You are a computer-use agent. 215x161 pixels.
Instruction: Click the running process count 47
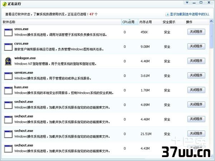(91, 14)
